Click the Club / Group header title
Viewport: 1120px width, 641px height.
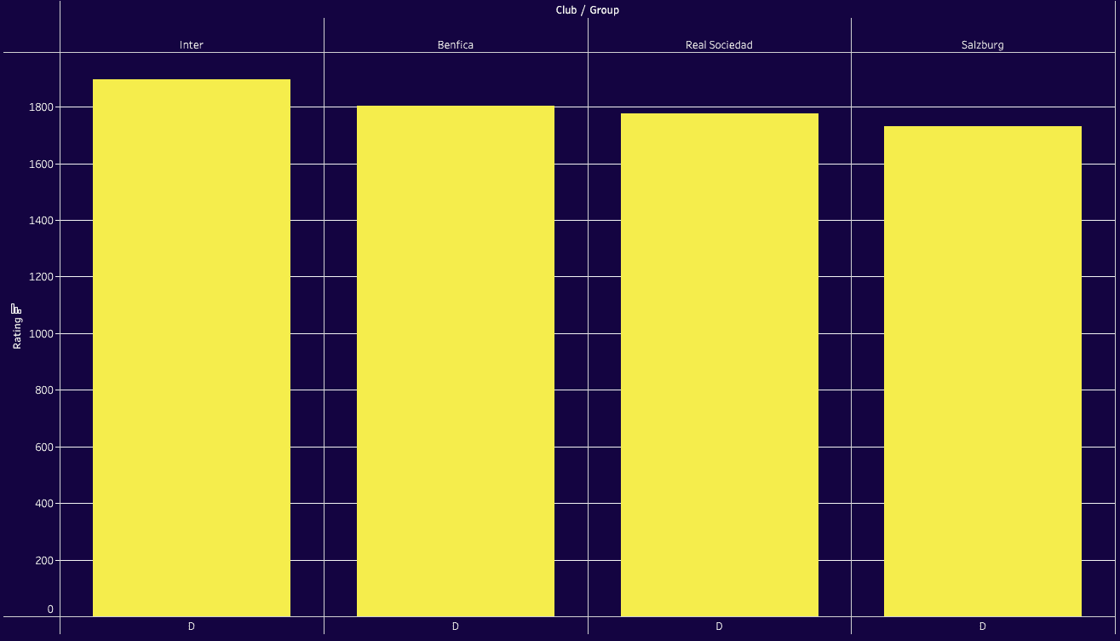point(588,10)
